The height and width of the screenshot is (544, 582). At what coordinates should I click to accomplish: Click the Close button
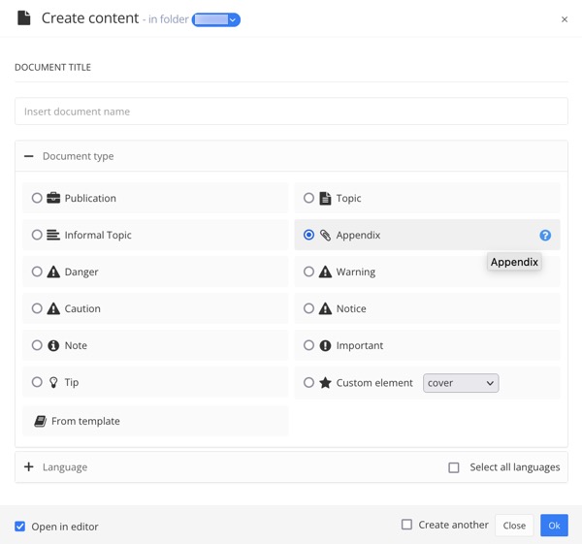click(514, 526)
